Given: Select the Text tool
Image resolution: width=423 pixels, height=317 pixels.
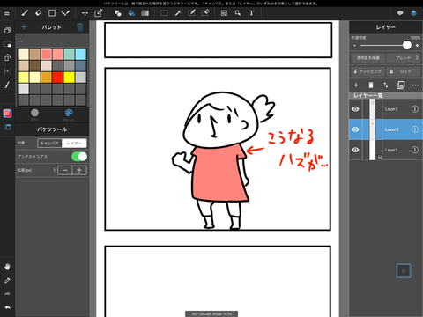Looking at the screenshot, I should coord(251,13).
